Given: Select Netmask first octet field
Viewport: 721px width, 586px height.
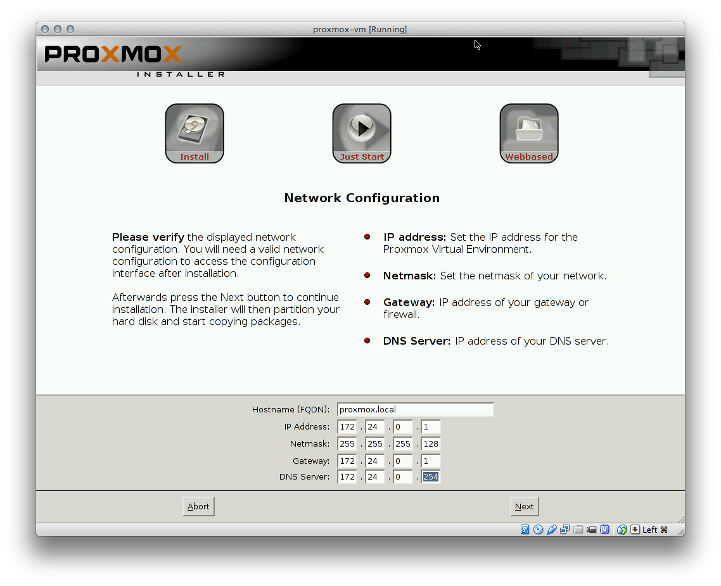Looking at the screenshot, I should (x=347, y=444).
